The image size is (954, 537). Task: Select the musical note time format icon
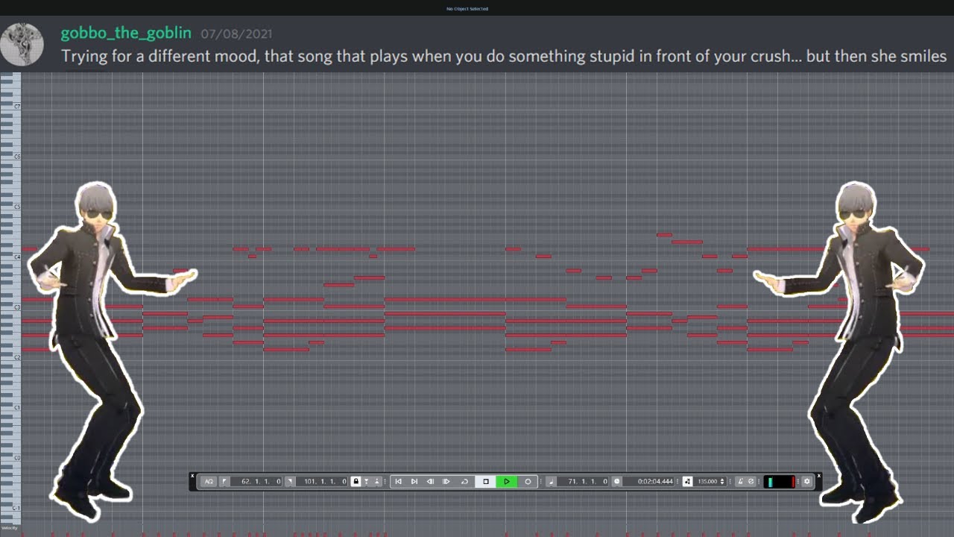[551, 481]
